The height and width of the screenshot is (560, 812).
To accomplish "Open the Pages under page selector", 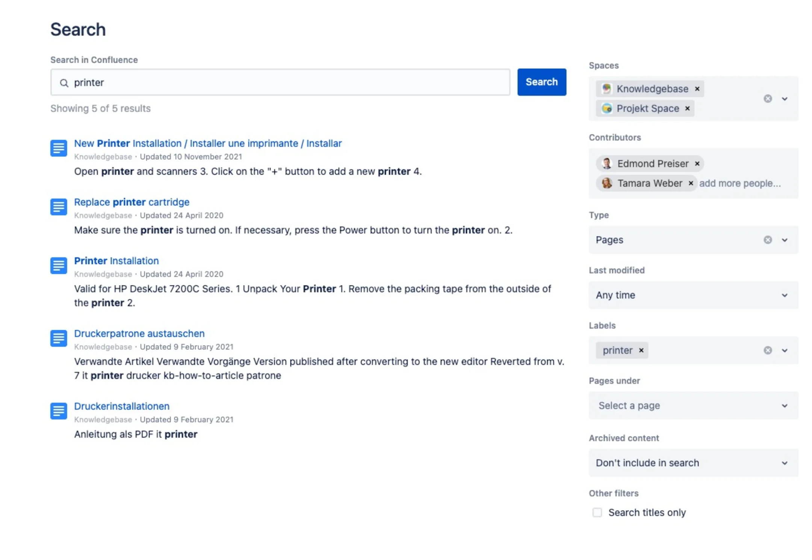I will (693, 406).
